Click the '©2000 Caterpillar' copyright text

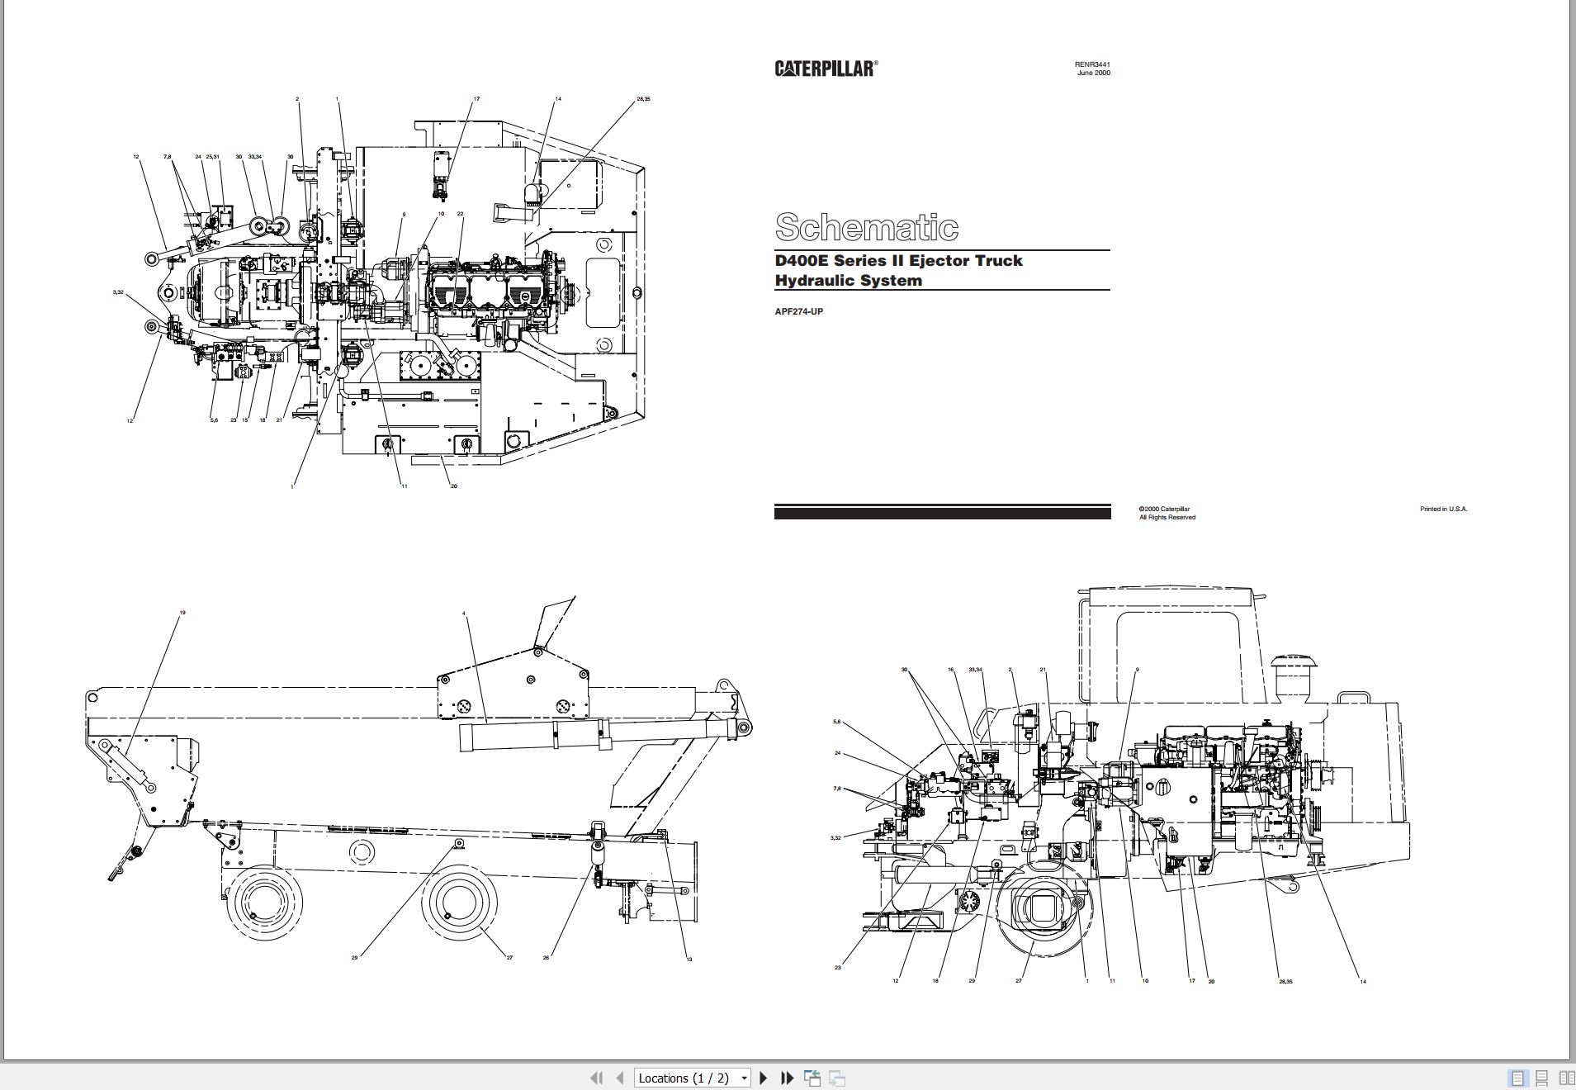click(1164, 509)
